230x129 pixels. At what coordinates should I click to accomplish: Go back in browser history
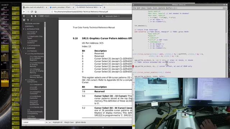pos(24,12)
